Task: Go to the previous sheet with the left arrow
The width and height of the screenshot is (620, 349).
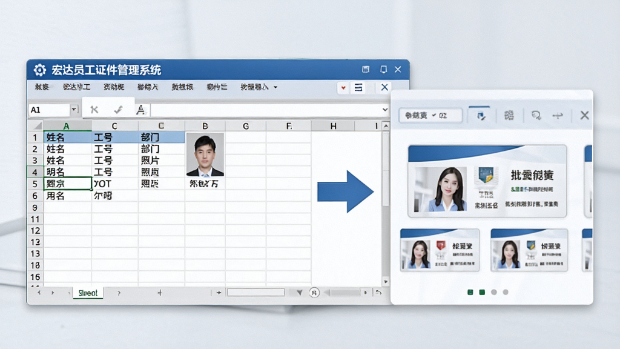Action: [39, 293]
